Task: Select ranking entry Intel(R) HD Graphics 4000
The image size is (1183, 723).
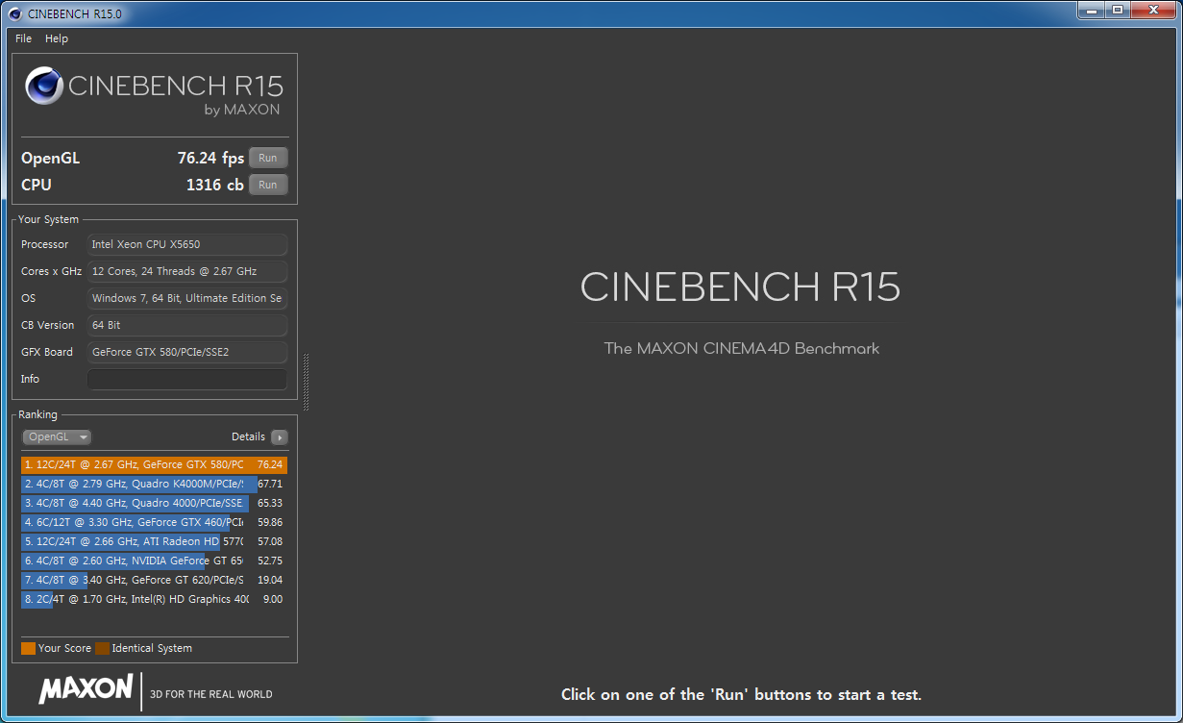Action: coord(154,599)
